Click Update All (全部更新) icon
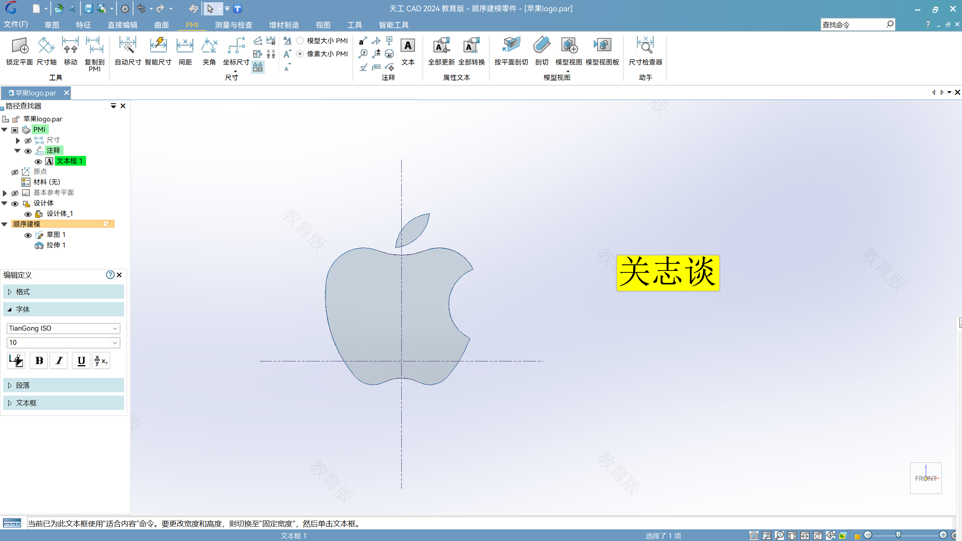The width and height of the screenshot is (962, 541). 442,51
